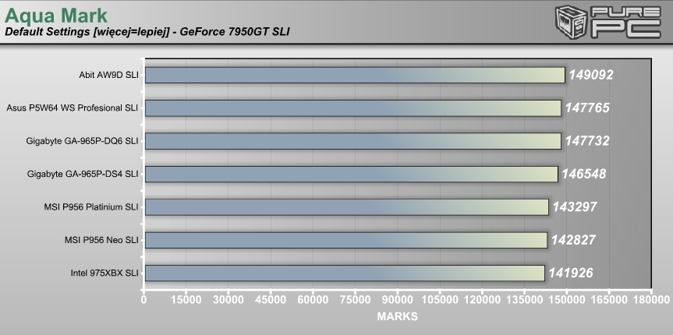Click the score value 142827
The width and height of the screenshot is (673, 335).
(x=573, y=240)
